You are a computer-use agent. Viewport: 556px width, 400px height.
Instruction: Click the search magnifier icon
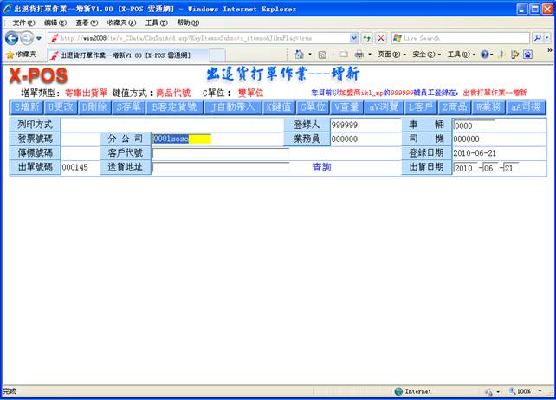pos(538,38)
